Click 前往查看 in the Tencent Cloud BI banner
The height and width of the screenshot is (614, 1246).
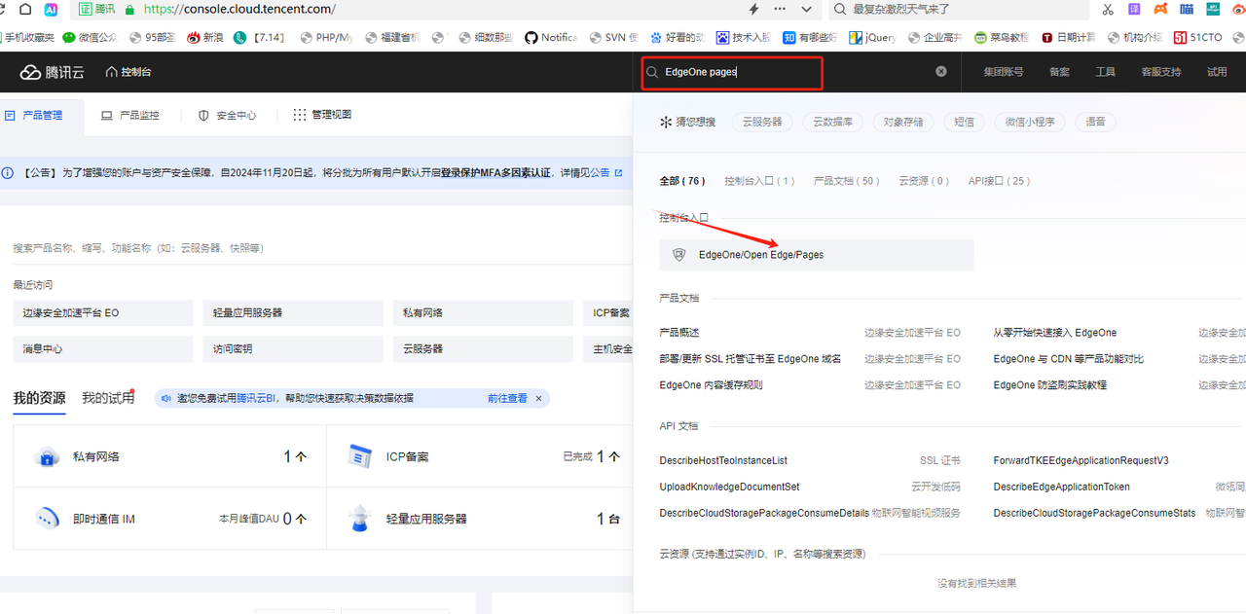[x=507, y=398]
